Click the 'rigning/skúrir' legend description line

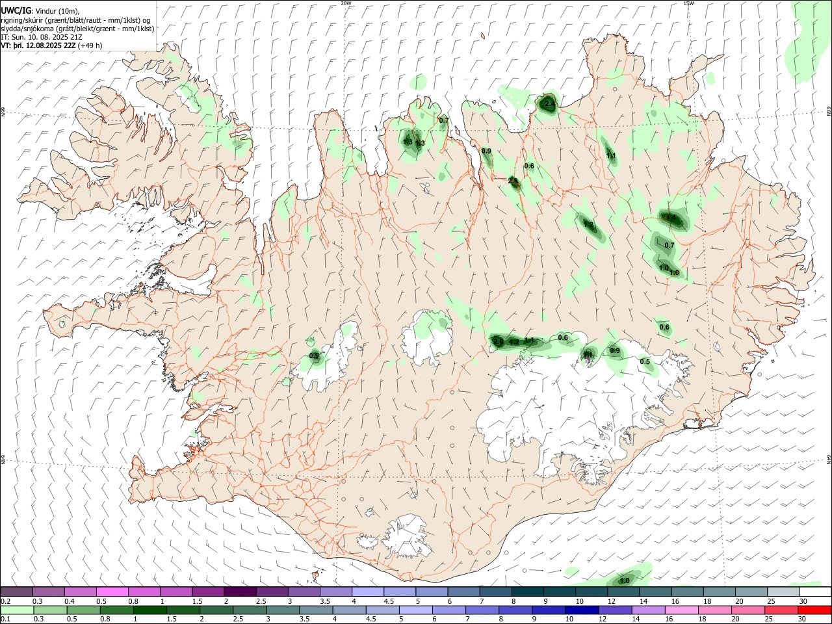[76, 20]
